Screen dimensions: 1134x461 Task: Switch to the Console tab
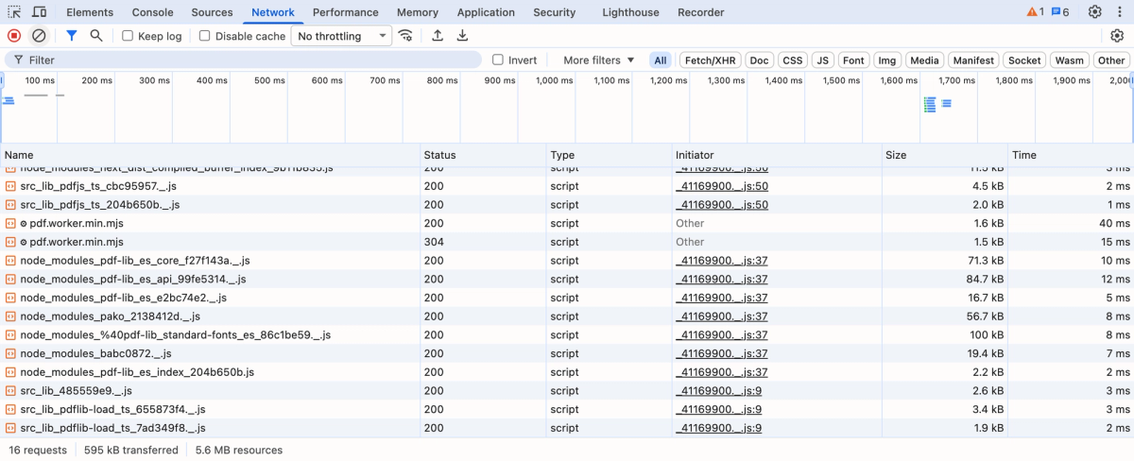click(x=152, y=12)
